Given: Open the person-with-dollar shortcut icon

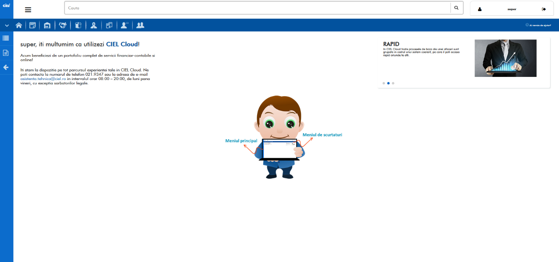Looking at the screenshot, I should (93, 25).
